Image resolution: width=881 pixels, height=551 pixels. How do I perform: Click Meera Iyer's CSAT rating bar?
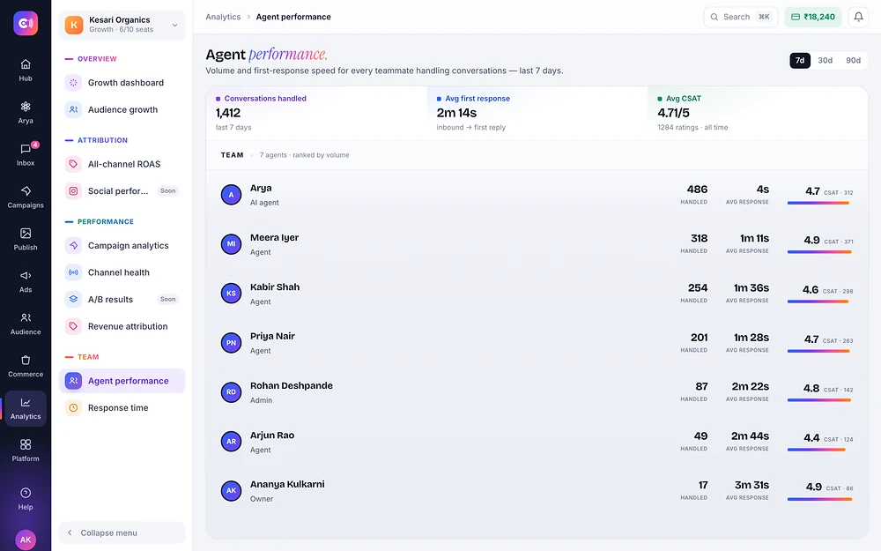(x=819, y=252)
